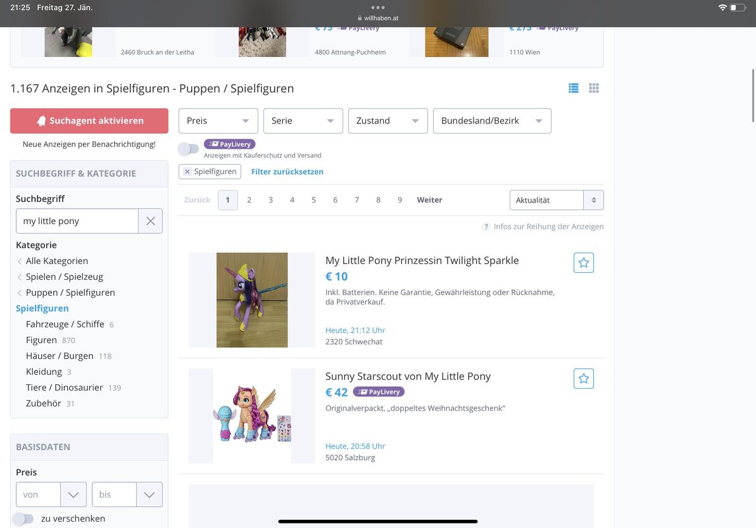Open the Preis filter dropdown

pos(218,121)
